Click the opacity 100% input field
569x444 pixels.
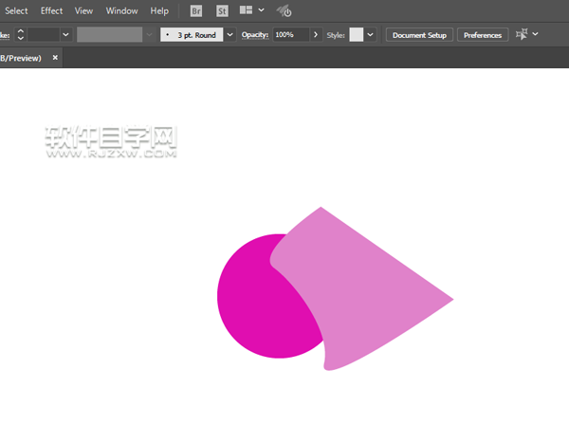(289, 34)
